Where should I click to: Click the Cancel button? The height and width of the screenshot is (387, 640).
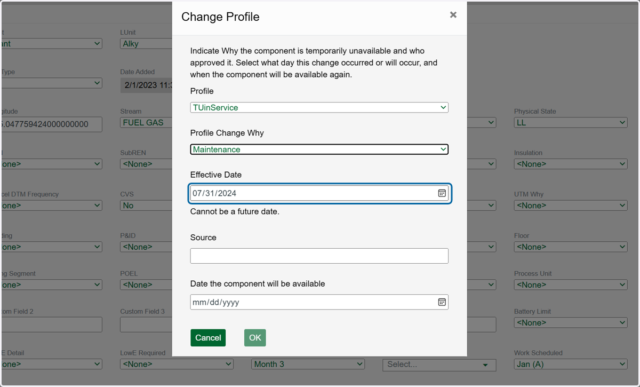(x=208, y=337)
